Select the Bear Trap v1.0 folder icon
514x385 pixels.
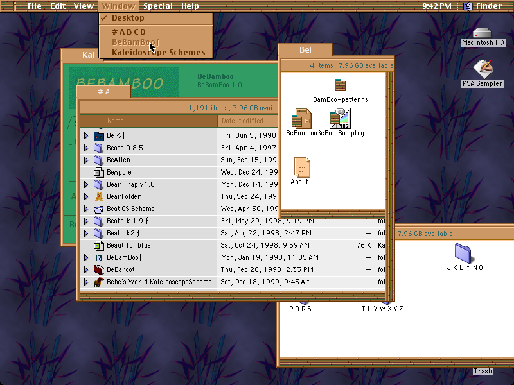[x=99, y=184]
